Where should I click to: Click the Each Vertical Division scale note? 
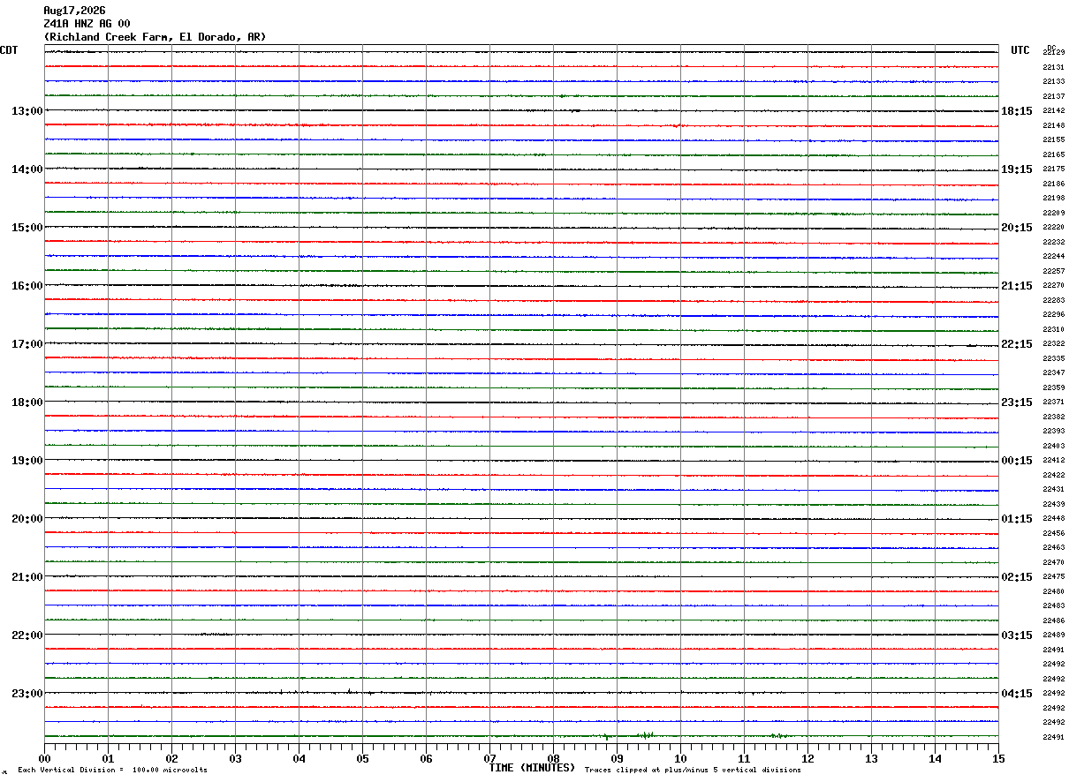coord(112,770)
